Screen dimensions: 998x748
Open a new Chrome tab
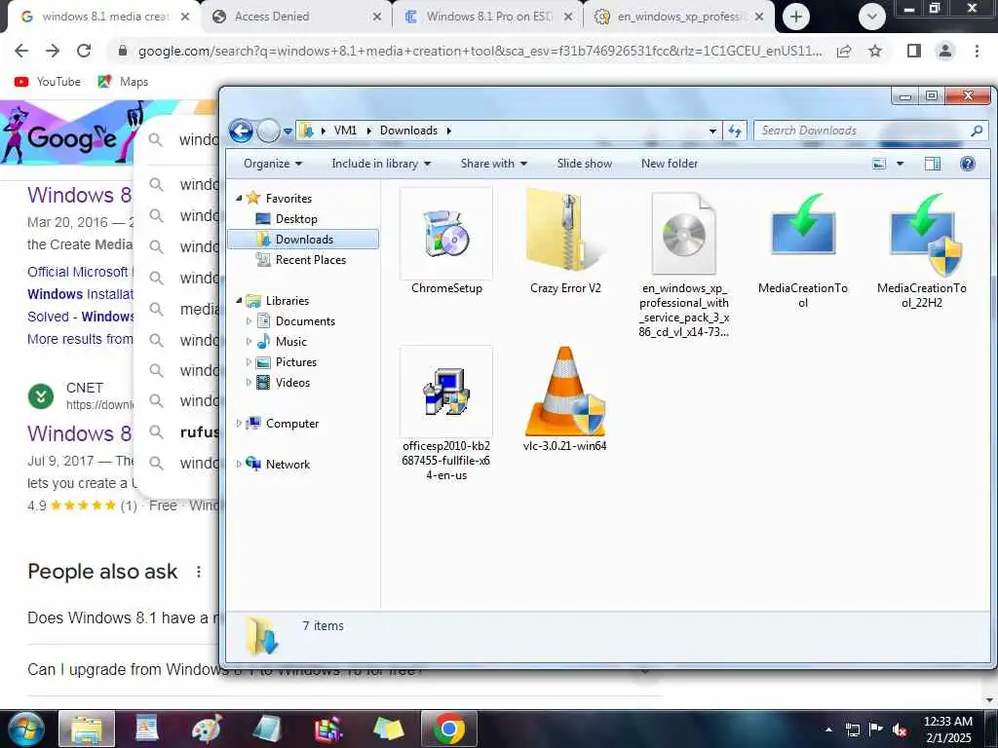pos(795,17)
